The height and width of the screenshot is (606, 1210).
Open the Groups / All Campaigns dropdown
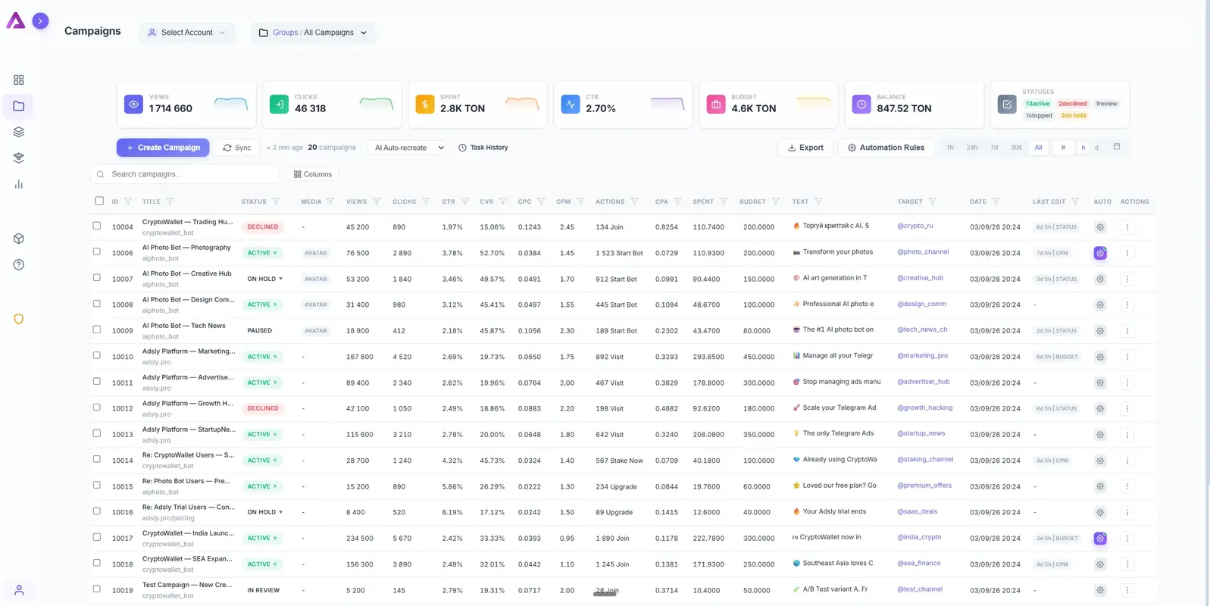[x=313, y=33]
